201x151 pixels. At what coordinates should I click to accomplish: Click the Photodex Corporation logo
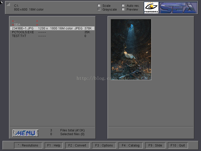(x=151, y=8)
